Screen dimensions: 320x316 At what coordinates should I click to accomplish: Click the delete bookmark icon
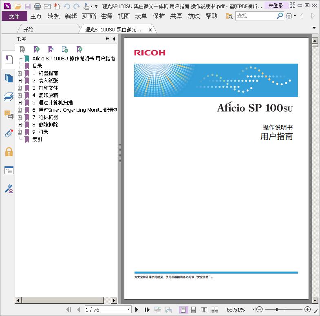tap(22, 49)
